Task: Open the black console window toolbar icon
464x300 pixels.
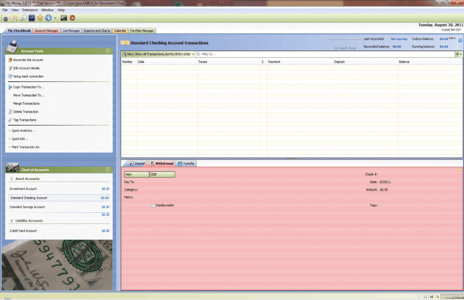Action: [x=64, y=18]
